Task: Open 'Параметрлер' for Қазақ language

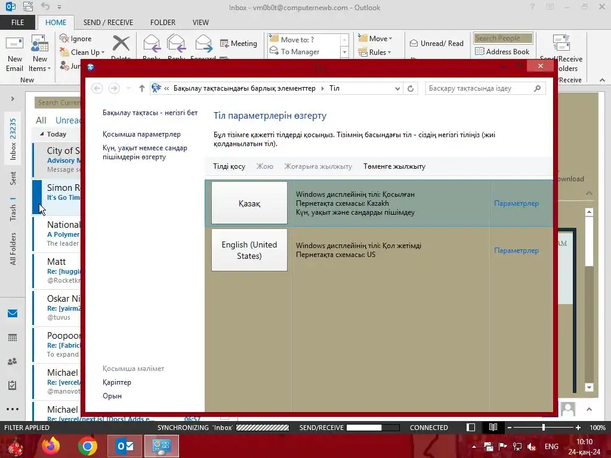Action: pyautogui.click(x=516, y=203)
